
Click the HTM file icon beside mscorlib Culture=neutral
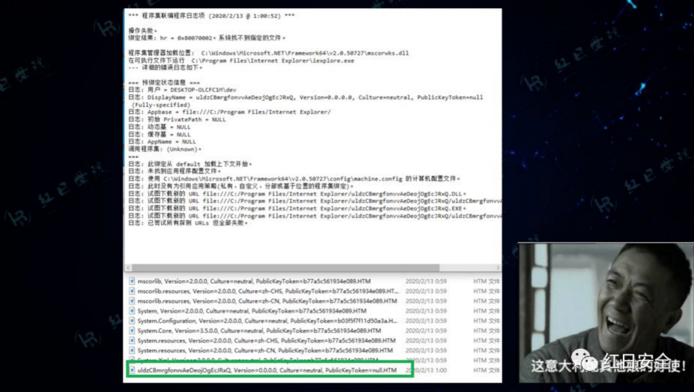[x=132, y=281]
